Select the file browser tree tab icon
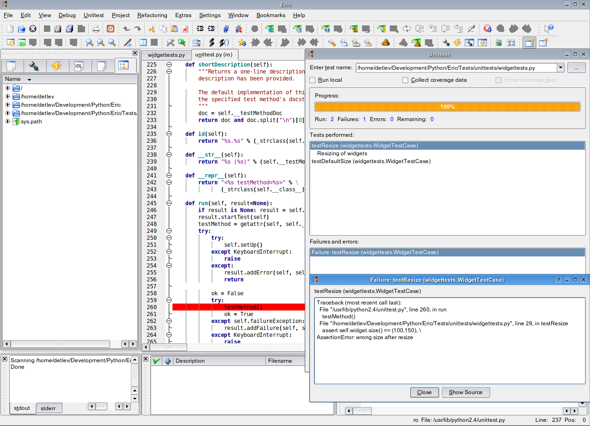 point(123,65)
